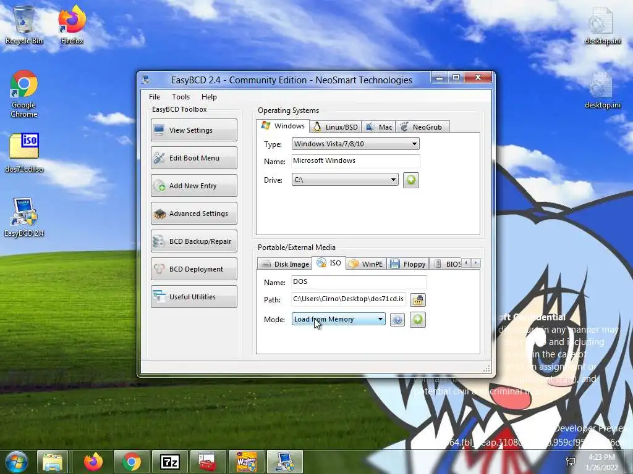Click green add entry icon beside Mode
The height and width of the screenshot is (474, 633).
coord(418,320)
